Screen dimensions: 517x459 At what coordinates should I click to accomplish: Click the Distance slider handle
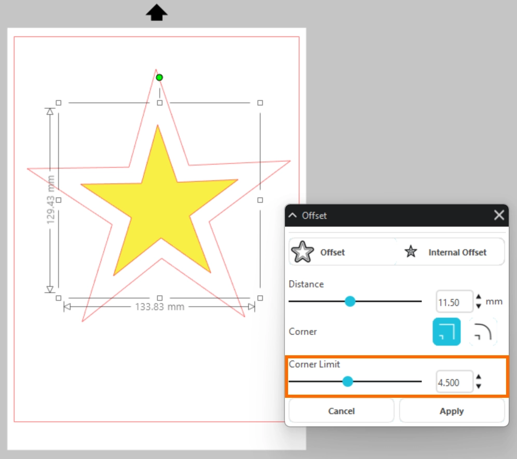coord(350,301)
